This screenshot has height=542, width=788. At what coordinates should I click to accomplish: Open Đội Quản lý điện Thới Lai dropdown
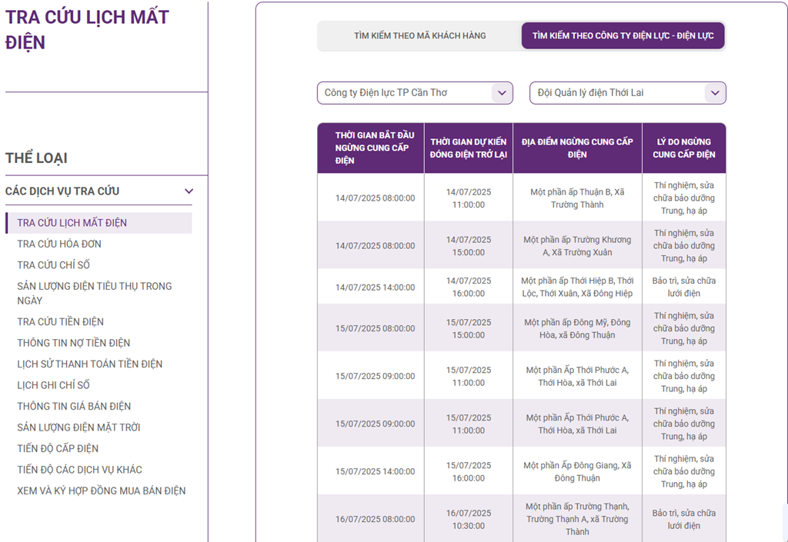(628, 93)
